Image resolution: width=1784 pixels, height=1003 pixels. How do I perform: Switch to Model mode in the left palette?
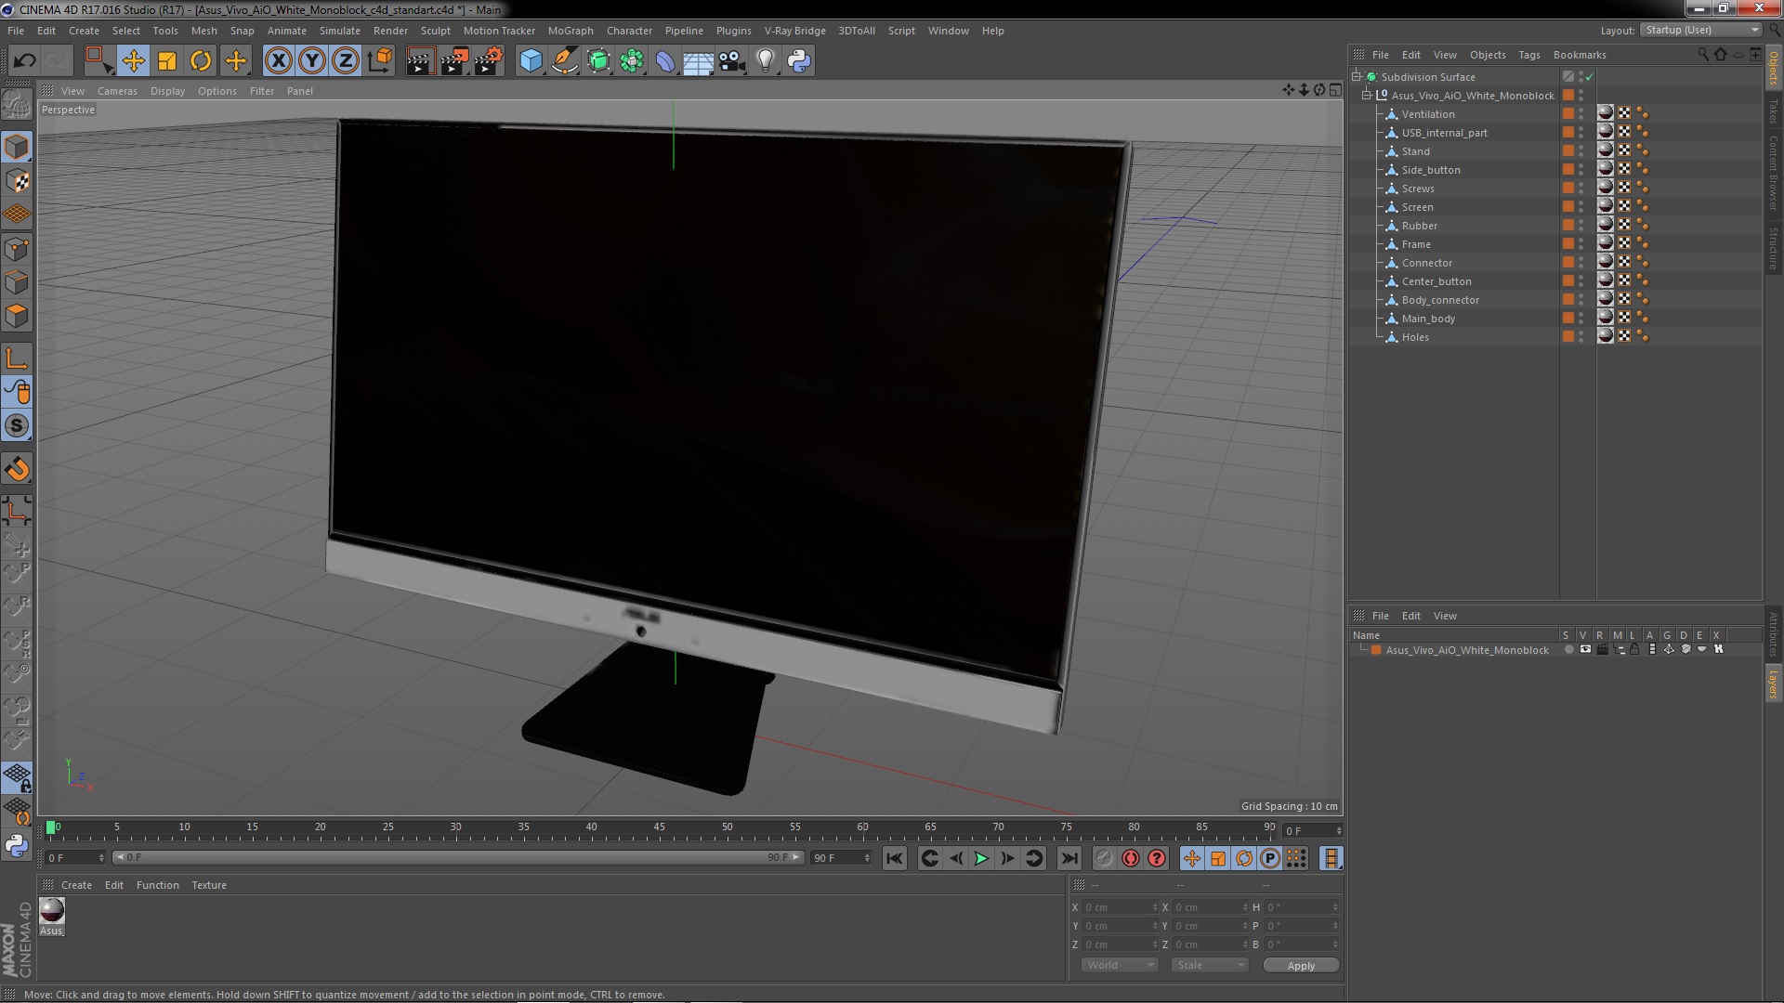[17, 147]
